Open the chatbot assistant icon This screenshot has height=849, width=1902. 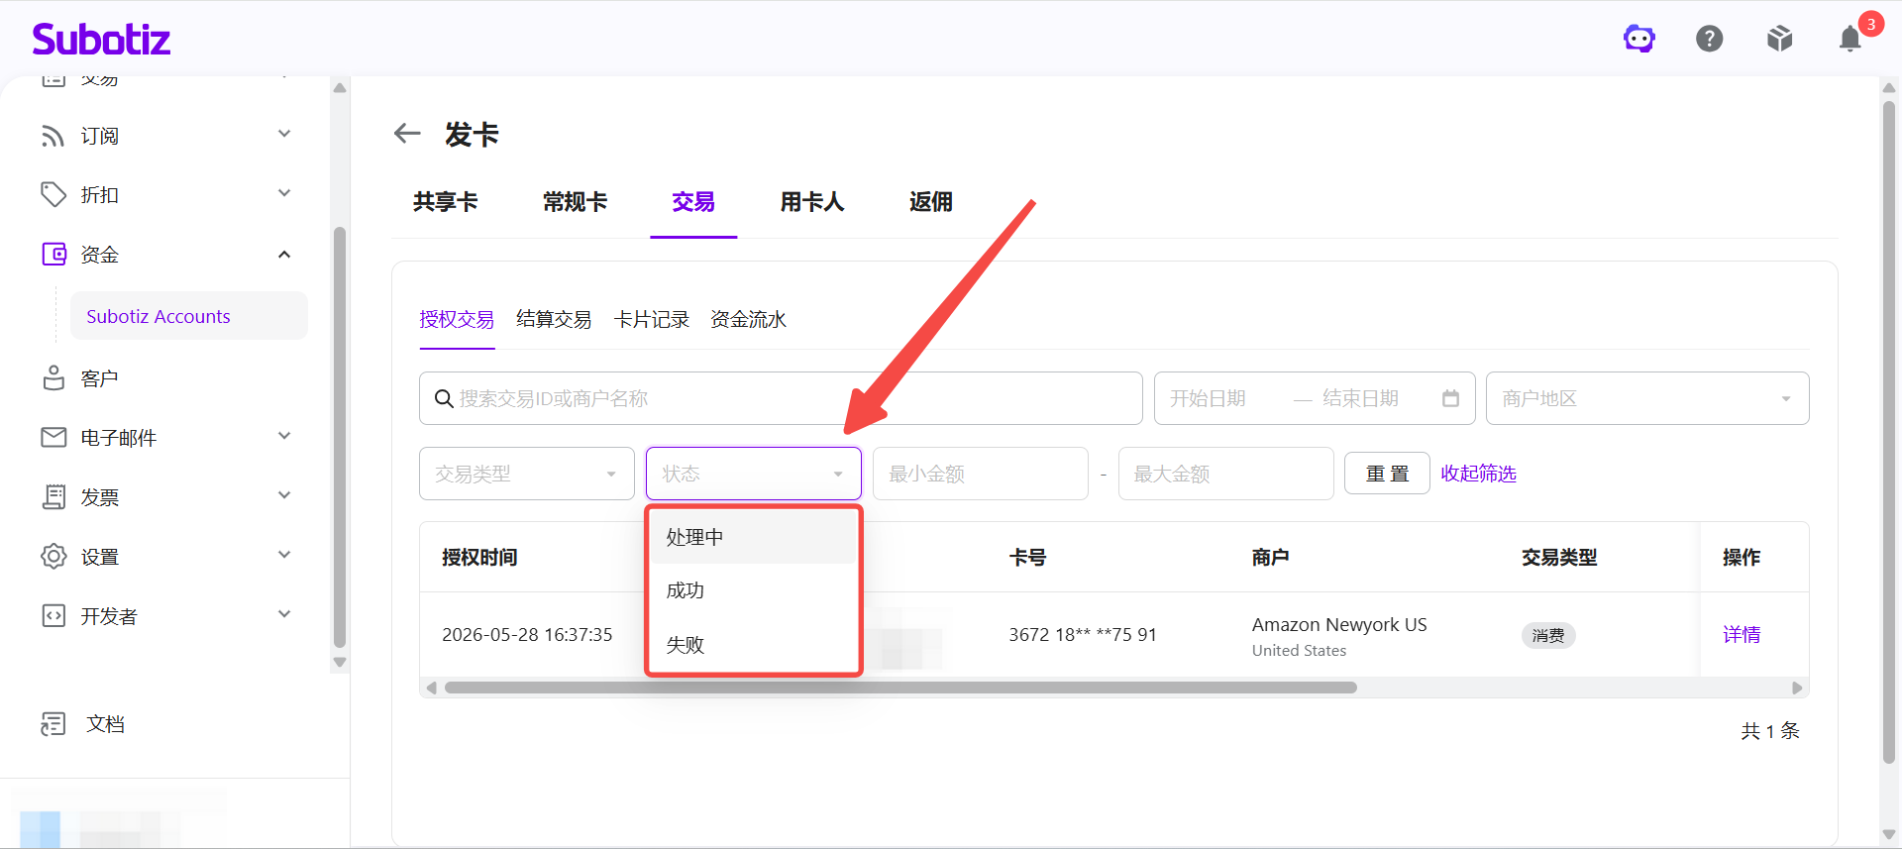1639,39
